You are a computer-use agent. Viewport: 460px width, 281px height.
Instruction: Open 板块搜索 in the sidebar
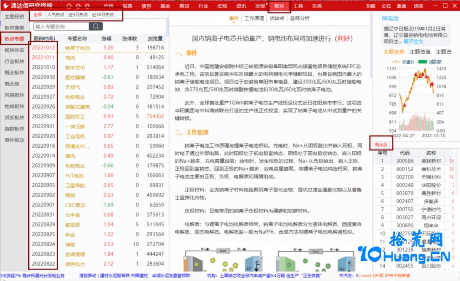(x=14, y=28)
